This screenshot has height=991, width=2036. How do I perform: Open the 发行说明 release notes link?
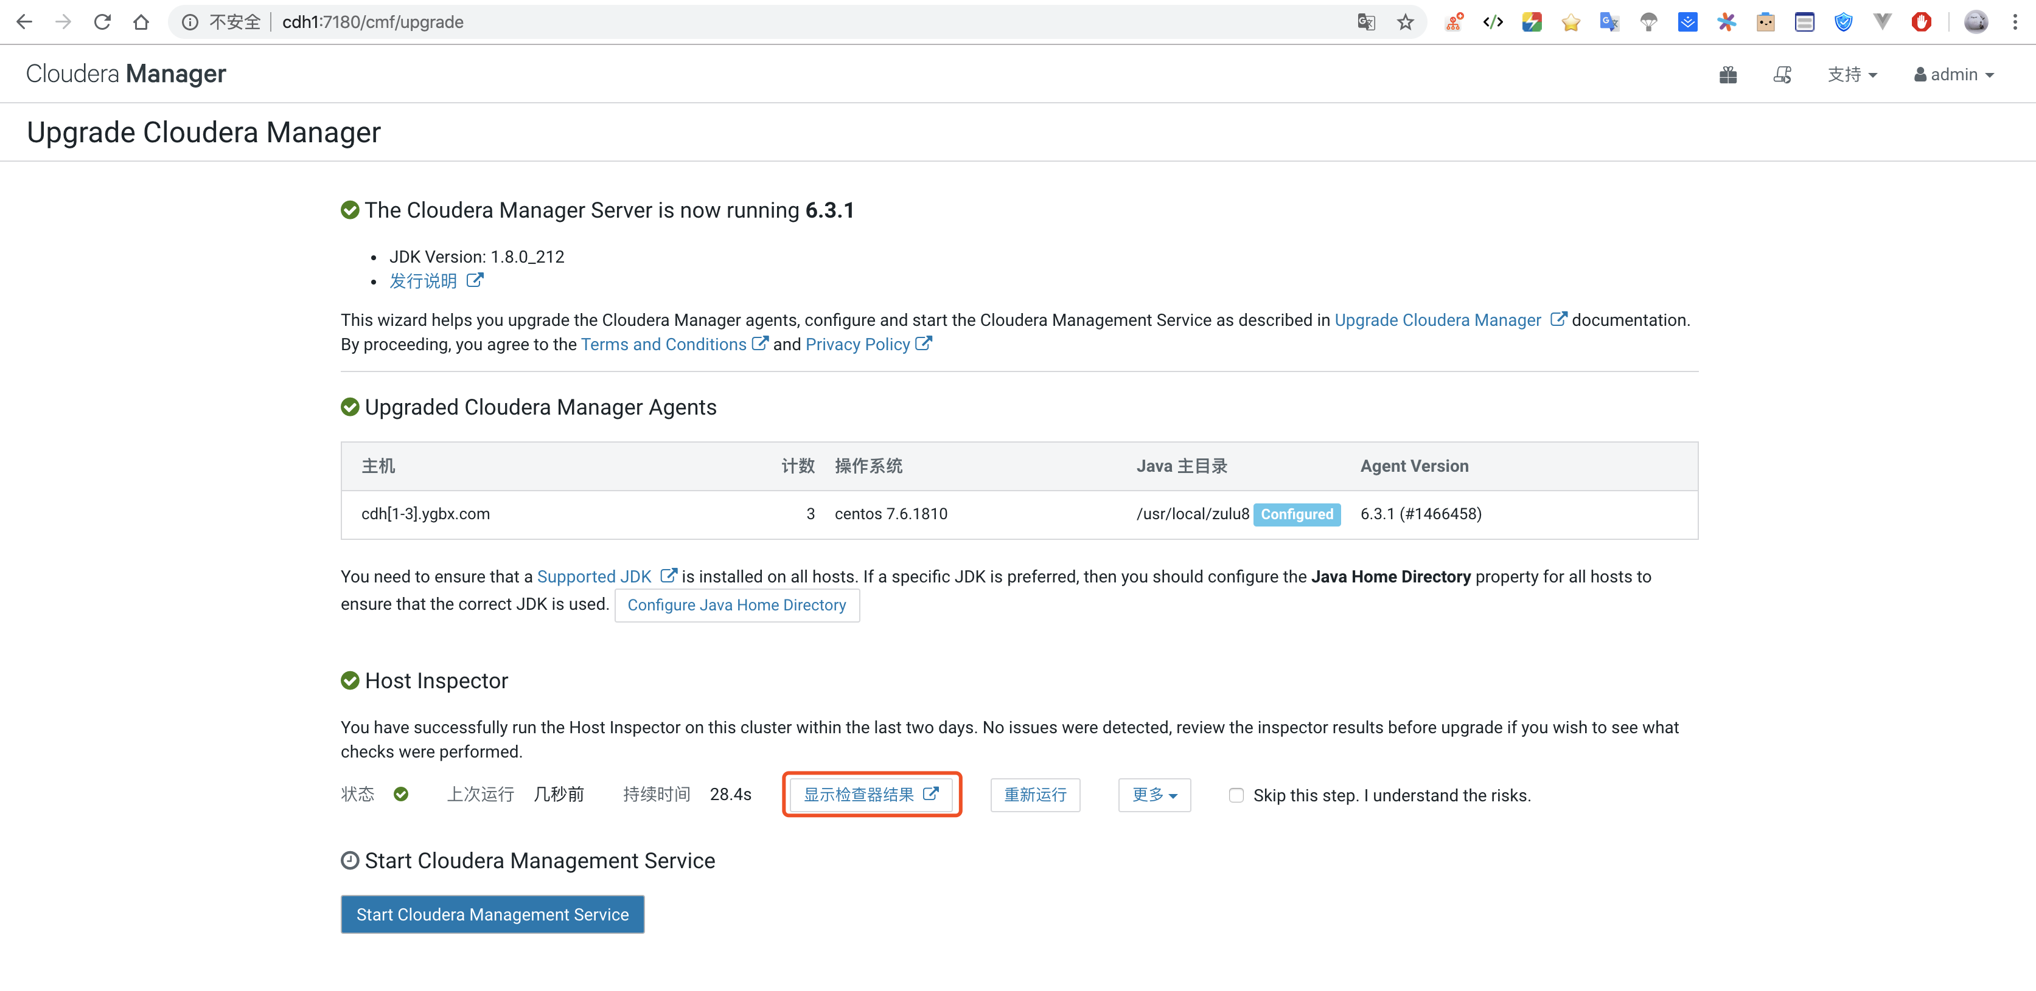point(436,280)
